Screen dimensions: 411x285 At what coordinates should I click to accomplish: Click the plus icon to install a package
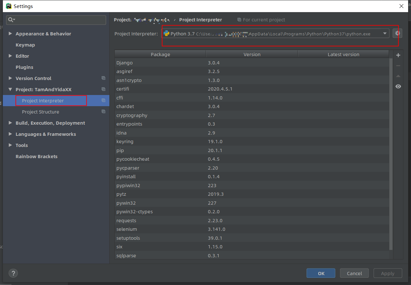click(x=398, y=55)
